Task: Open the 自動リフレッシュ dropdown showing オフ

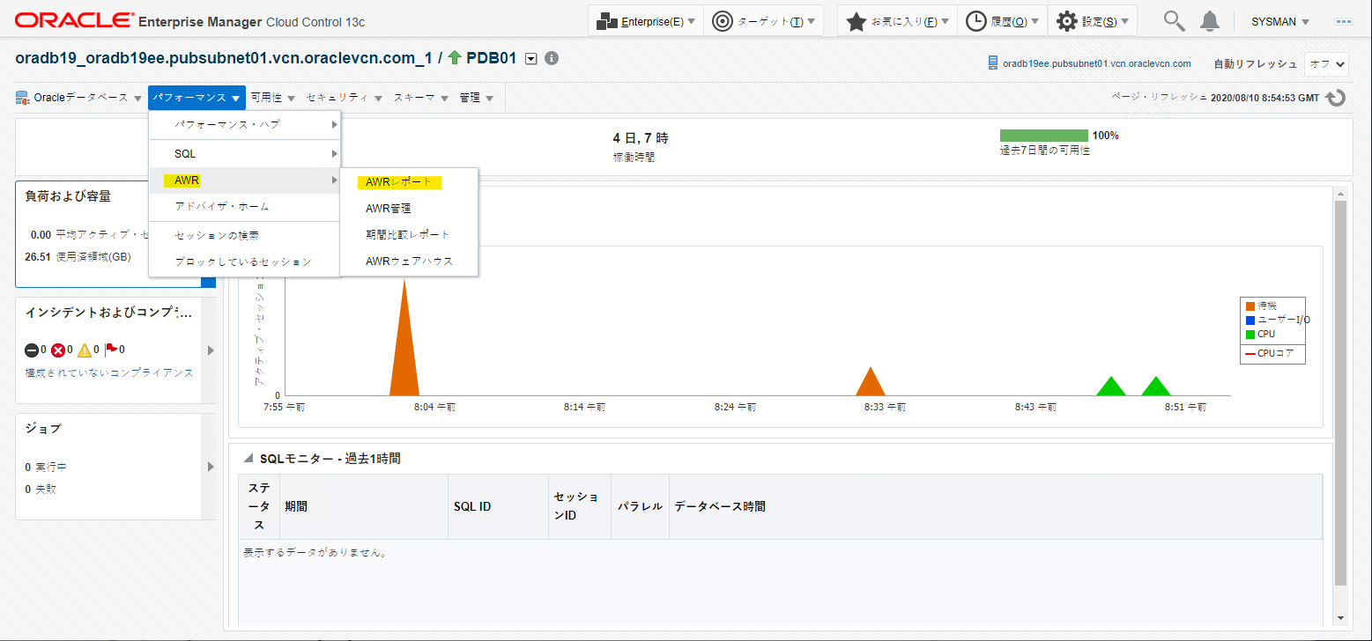Action: [x=1326, y=63]
